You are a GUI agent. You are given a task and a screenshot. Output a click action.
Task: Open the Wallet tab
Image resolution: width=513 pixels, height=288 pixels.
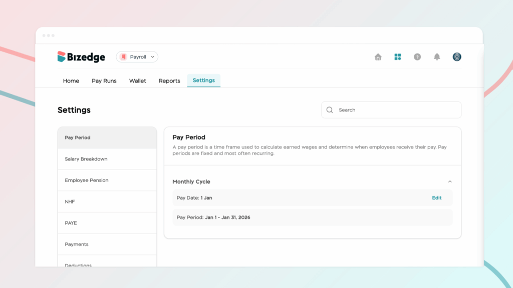click(138, 81)
